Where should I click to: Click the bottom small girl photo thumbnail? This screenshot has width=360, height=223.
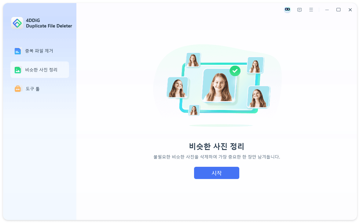tap(194, 110)
